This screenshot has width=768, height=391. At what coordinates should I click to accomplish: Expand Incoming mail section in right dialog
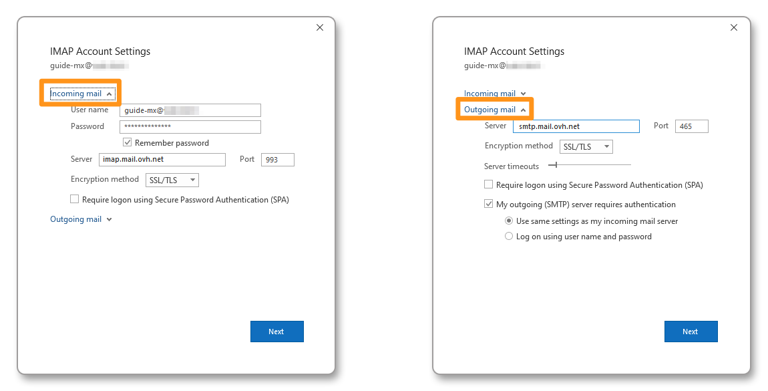point(495,94)
